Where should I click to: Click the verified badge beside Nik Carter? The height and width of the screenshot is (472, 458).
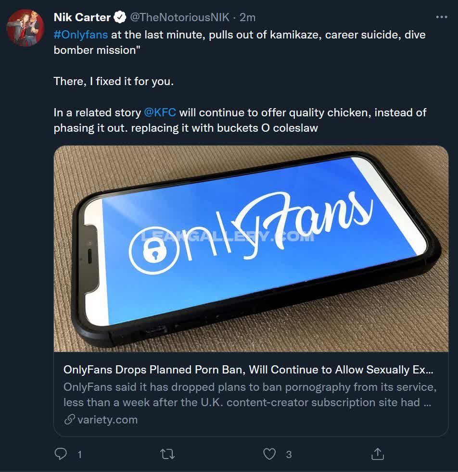pyautogui.click(x=119, y=18)
